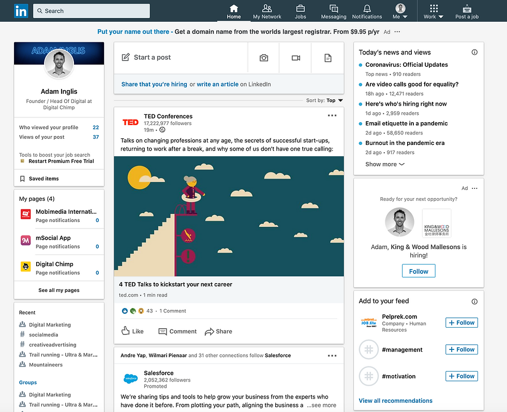The image size is (507, 412).
Task: Open Burnout in the pandemic era story
Action: [405, 143]
